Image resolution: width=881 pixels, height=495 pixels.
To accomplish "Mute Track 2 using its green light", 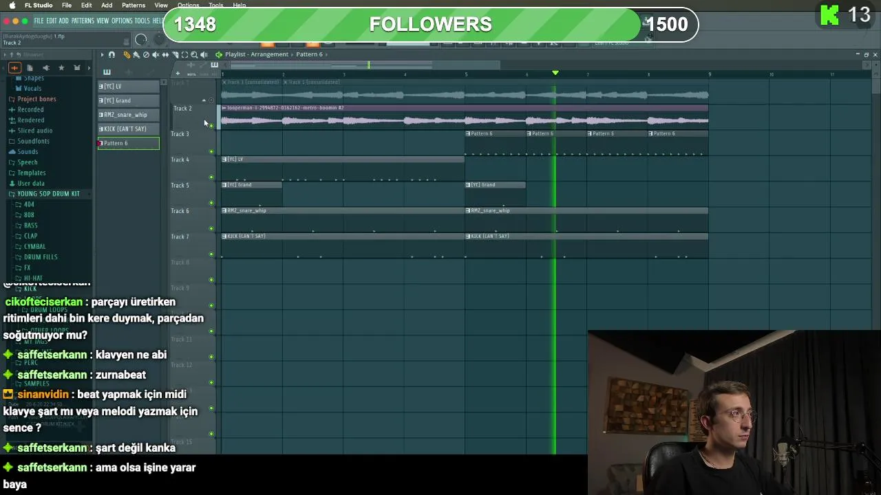I will click(x=211, y=125).
